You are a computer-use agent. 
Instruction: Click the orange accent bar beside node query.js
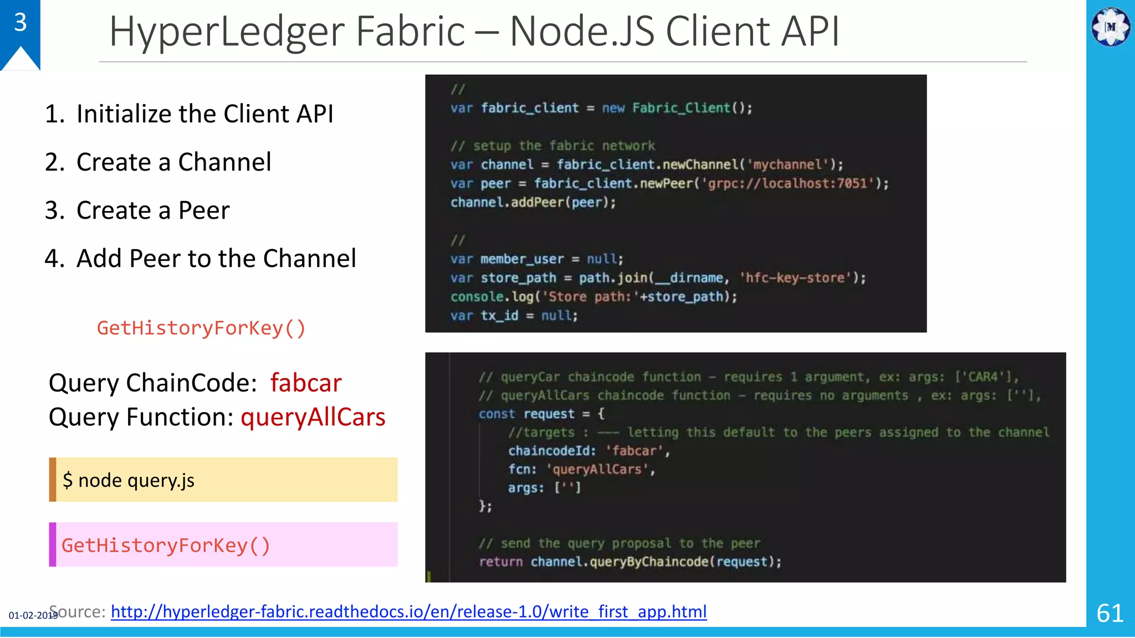click(53, 480)
